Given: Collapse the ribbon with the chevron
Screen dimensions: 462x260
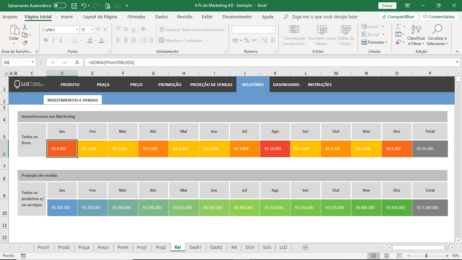Looking at the screenshot, I should 457,52.
